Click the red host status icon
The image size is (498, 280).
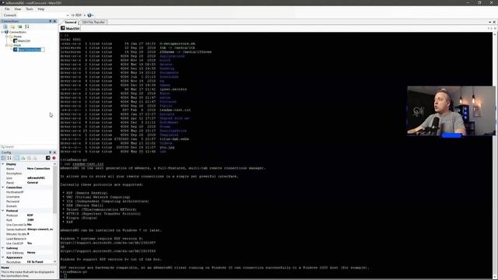[x=54, y=158]
